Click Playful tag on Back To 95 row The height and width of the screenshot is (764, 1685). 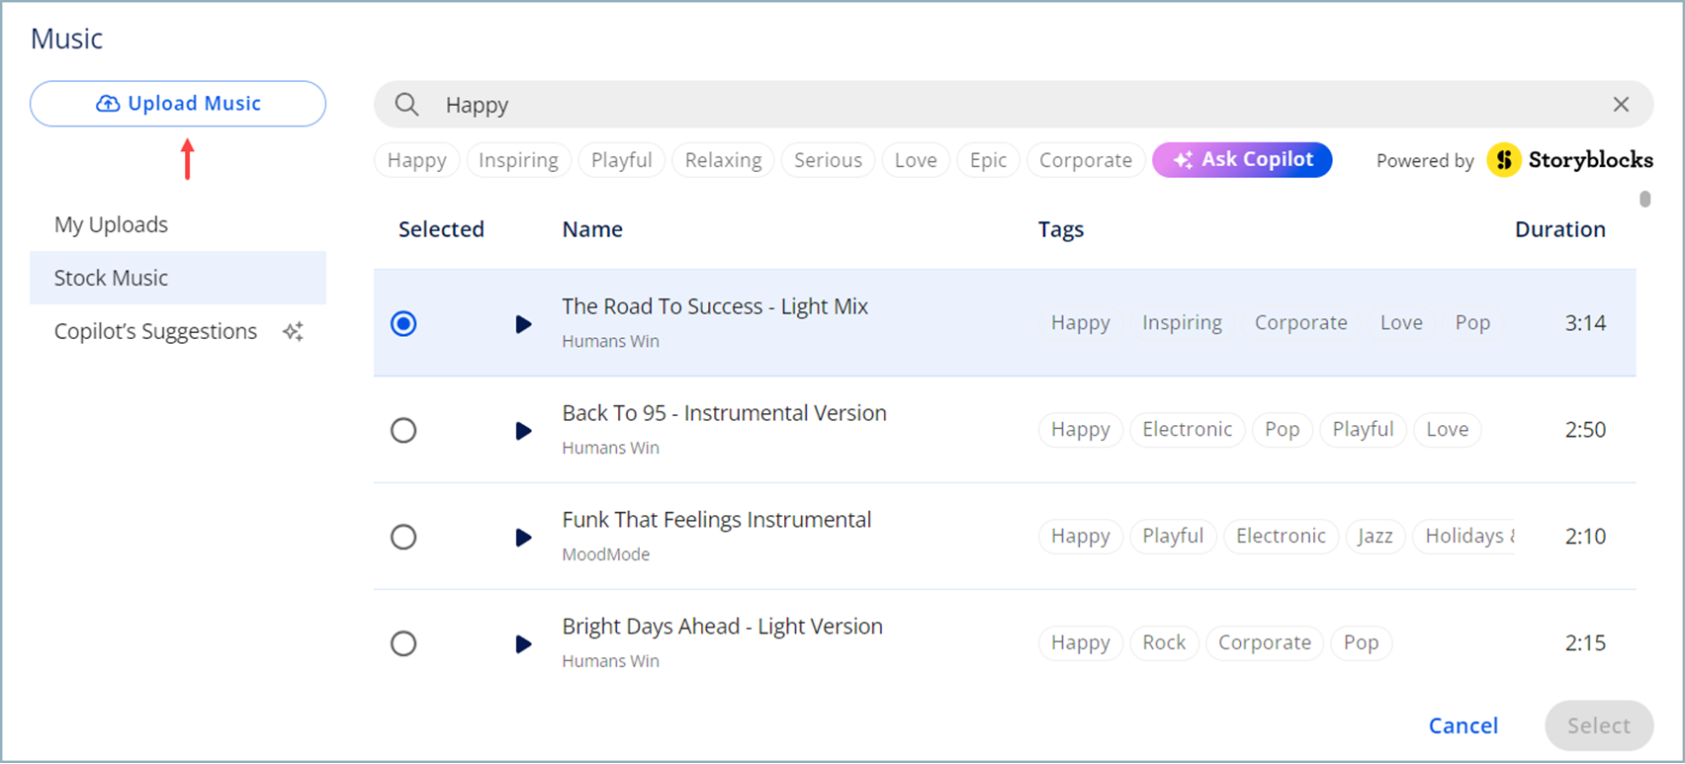click(1363, 429)
